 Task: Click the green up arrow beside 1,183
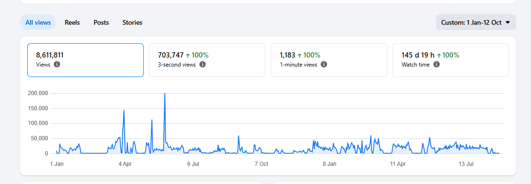[299, 55]
